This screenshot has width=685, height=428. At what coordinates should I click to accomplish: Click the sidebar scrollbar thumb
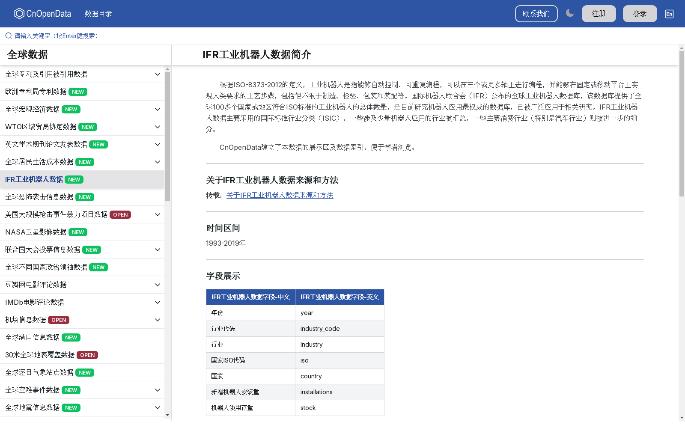click(x=167, y=136)
